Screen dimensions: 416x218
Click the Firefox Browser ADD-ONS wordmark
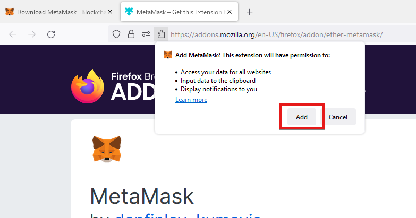[133, 86]
